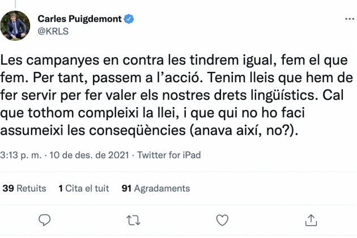Click the 10 de des. de 2021 date
The width and height of the screenshot is (357, 238).
coord(90,155)
